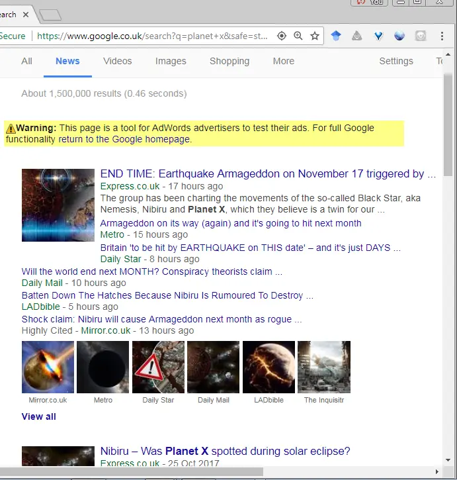
Task: Close the search browser tab
Action: tap(26, 15)
